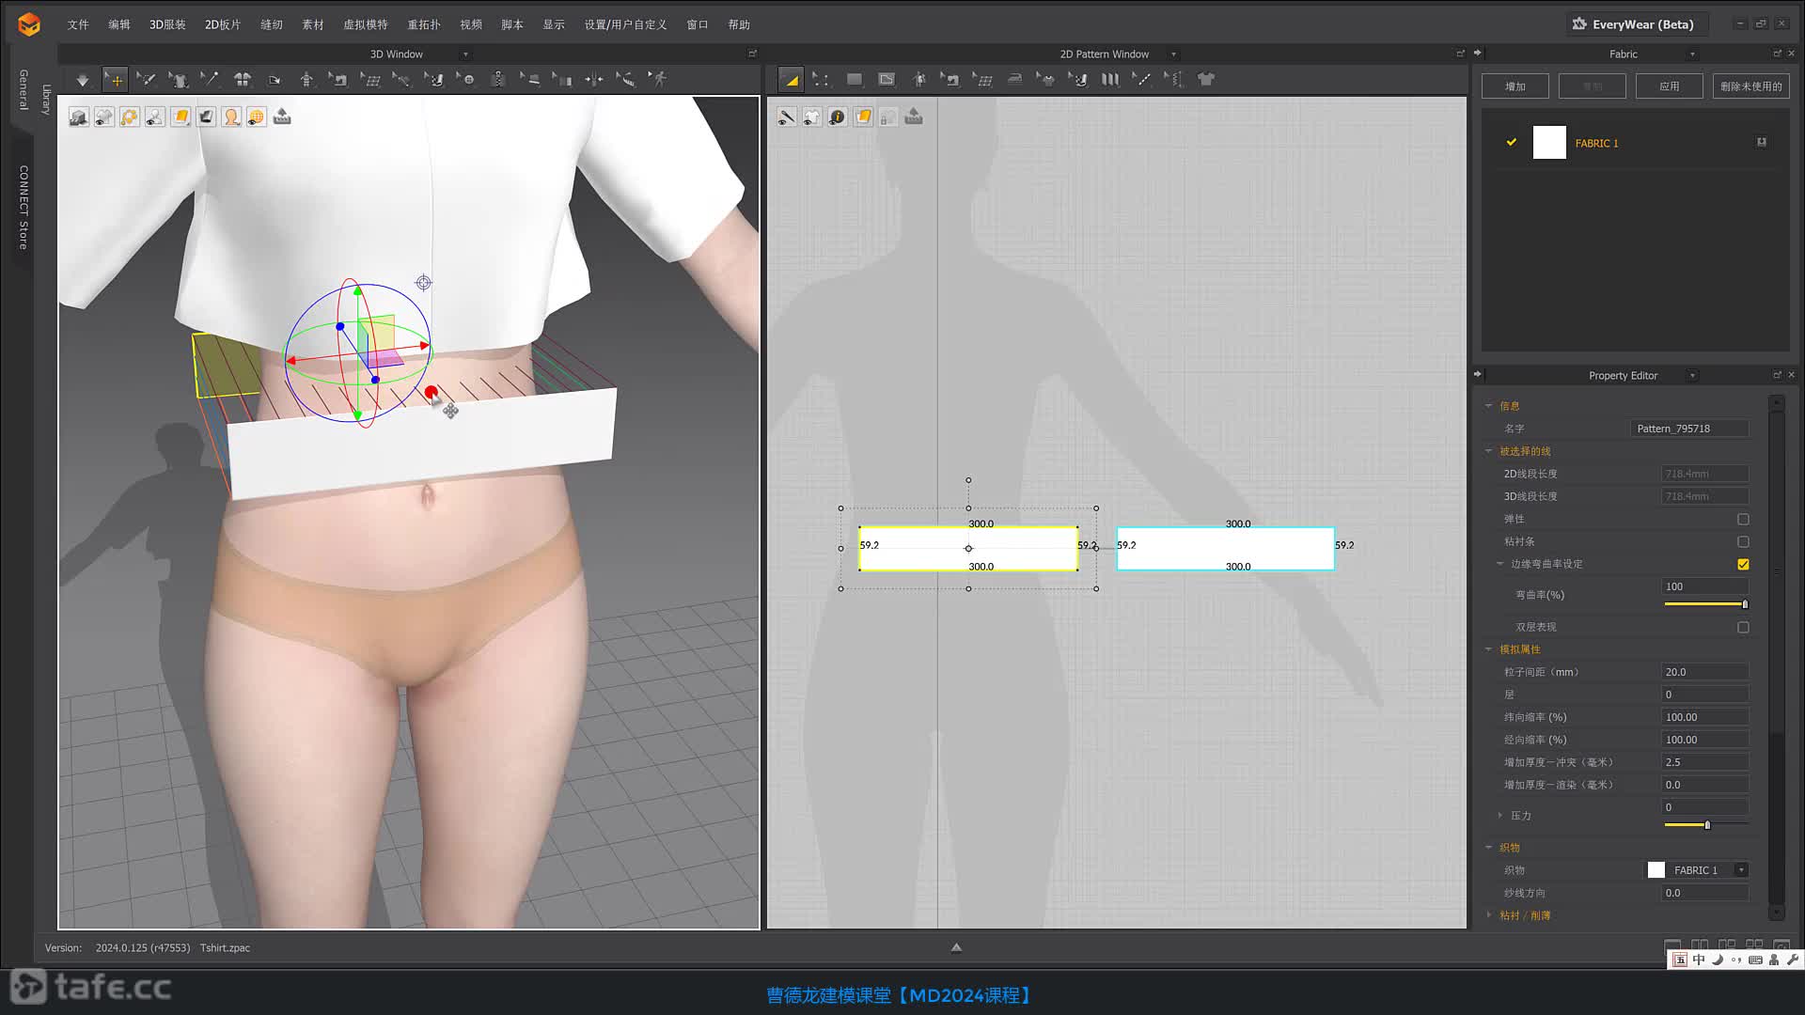Image resolution: width=1805 pixels, height=1015 pixels.
Task: Enable the 粘衬条 checkbox
Action: 1743,542
